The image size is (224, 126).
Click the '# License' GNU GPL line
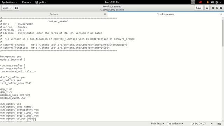[x=51, y=33]
